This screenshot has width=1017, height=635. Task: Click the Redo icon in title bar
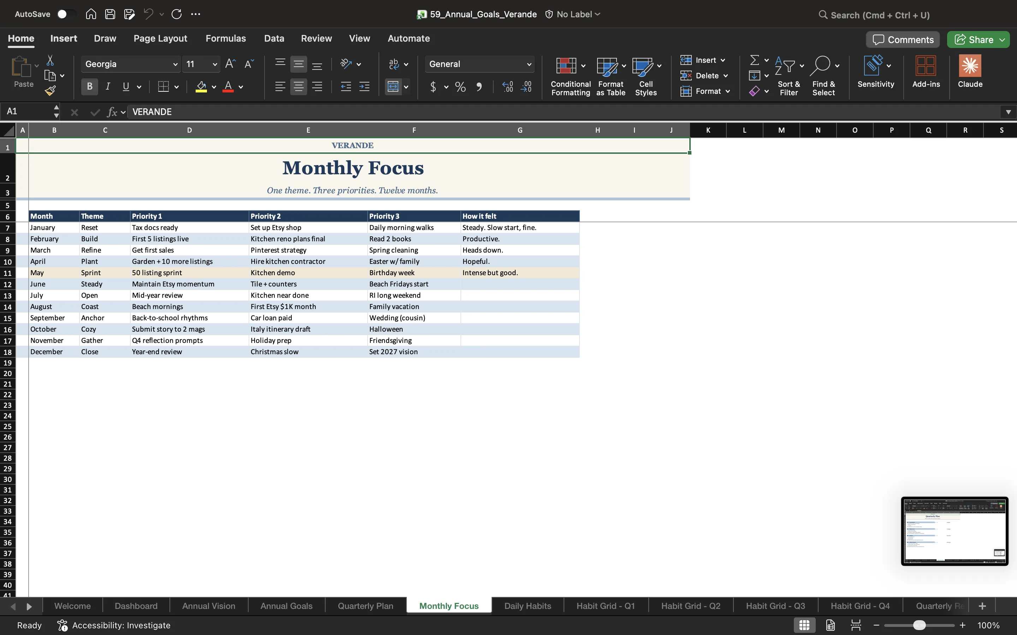coord(177,14)
